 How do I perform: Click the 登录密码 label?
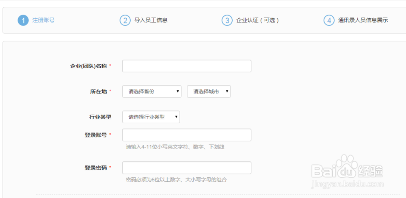click(x=96, y=168)
